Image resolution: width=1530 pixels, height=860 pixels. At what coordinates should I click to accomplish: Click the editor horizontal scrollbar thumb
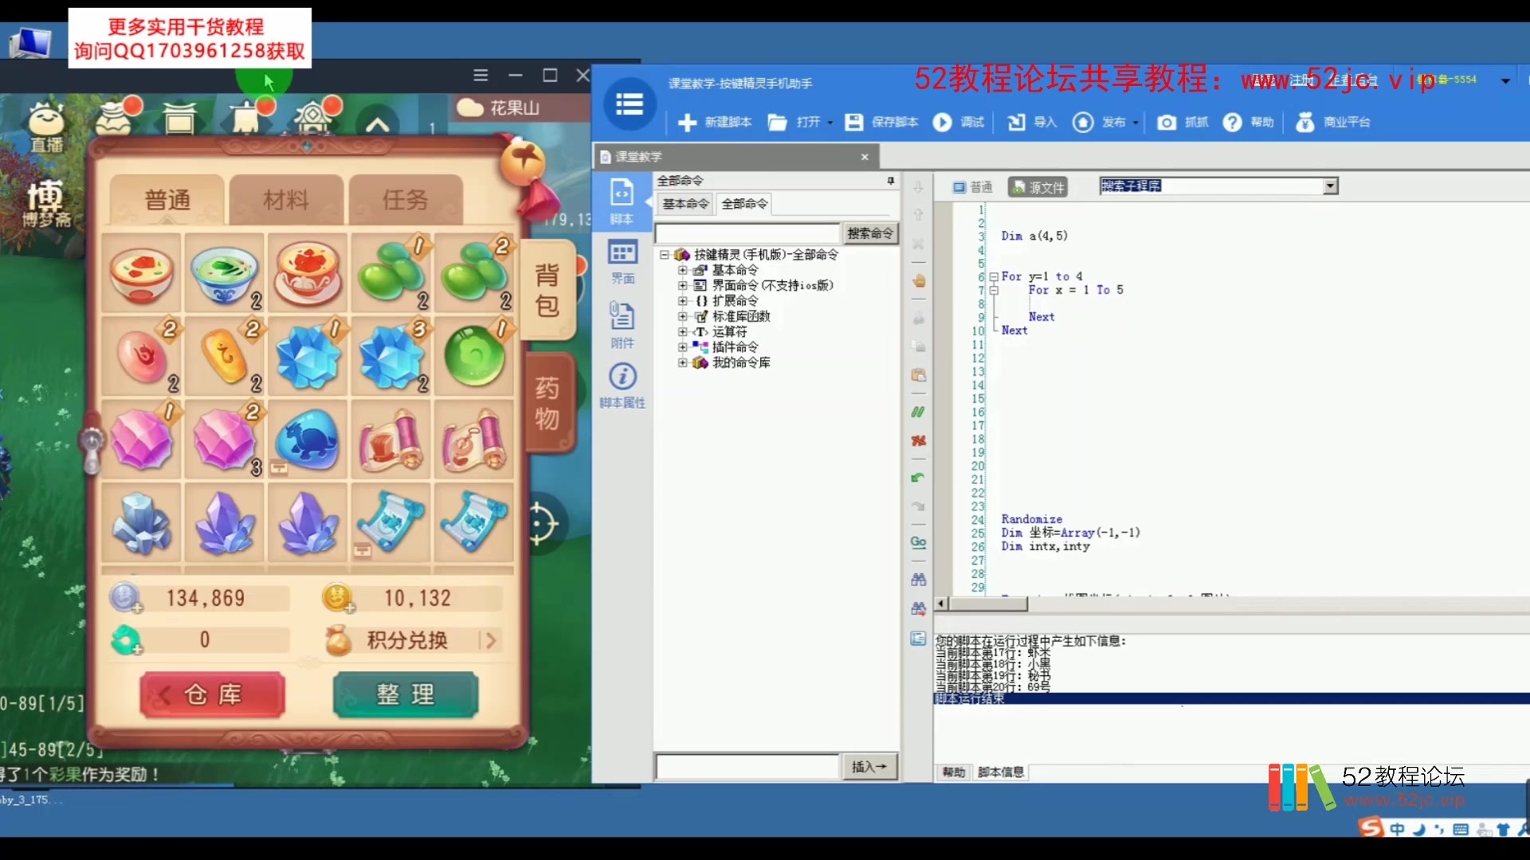pos(987,604)
